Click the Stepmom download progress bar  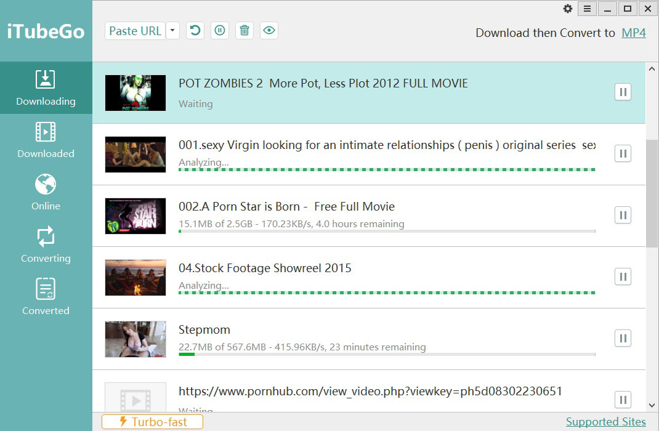click(387, 354)
